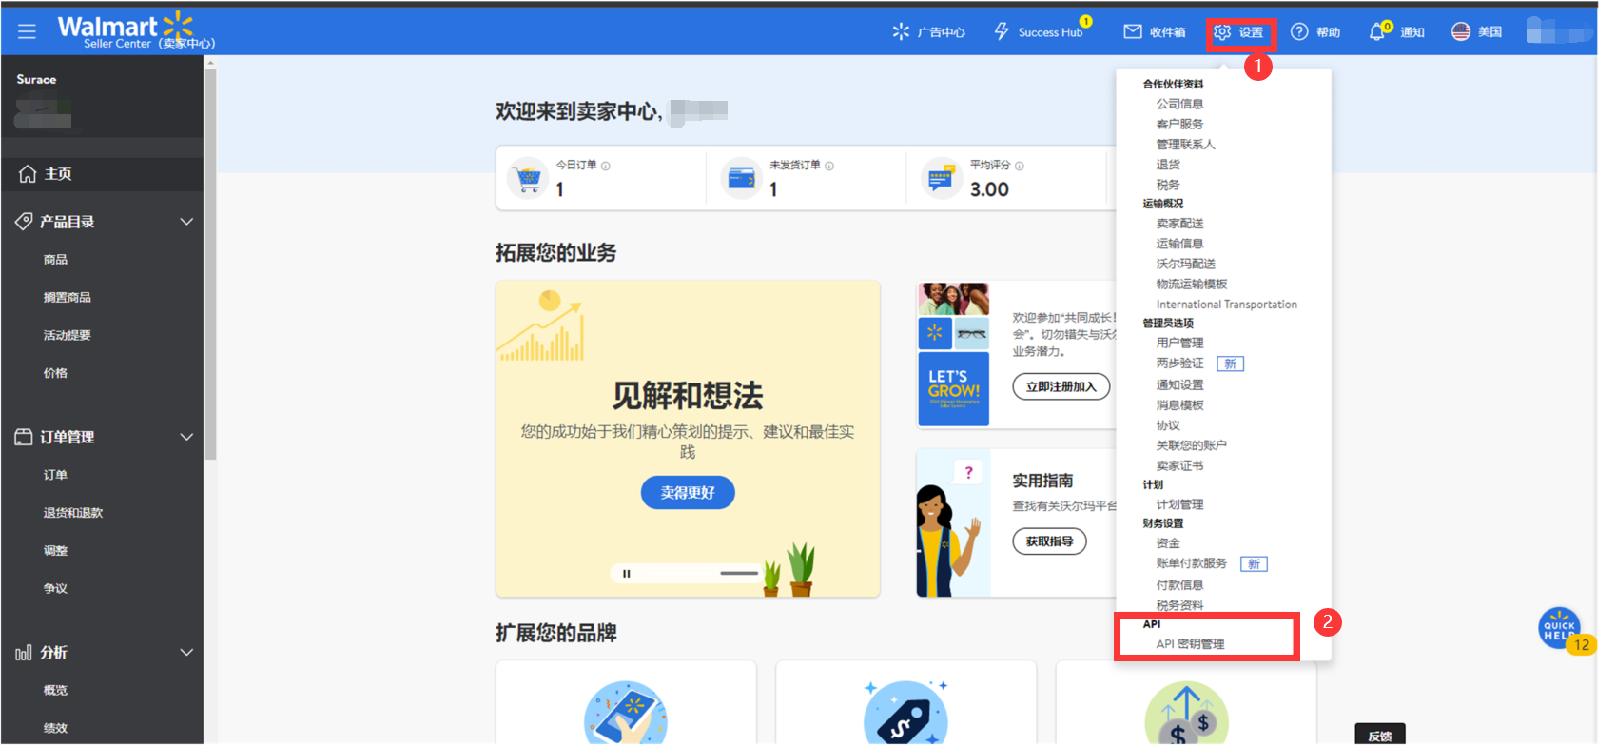
Task: Click the 今日订单 shopping cart icon
Action: pyautogui.click(x=528, y=178)
